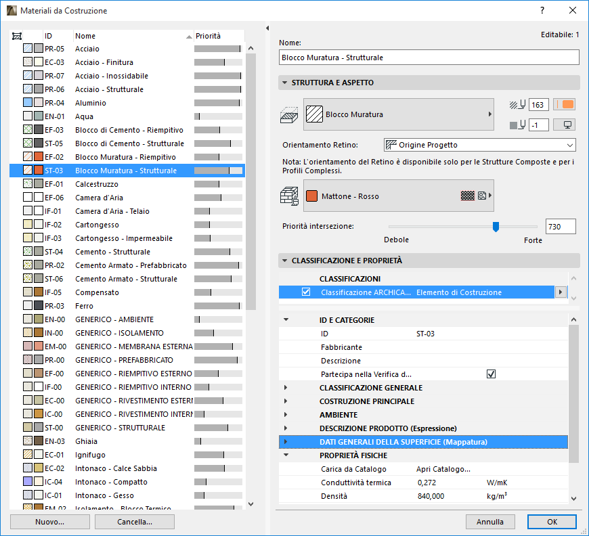Click the Nome text field
Screen dimensions: 589x536
click(429, 58)
